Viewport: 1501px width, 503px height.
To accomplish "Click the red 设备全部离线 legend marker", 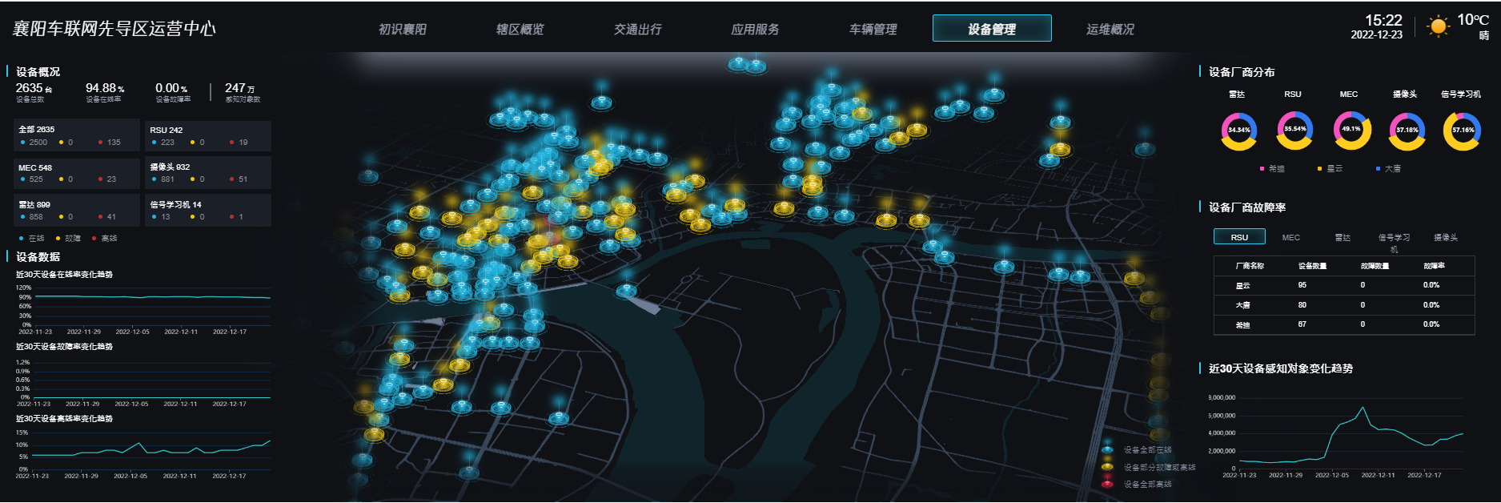I will click(x=1107, y=484).
